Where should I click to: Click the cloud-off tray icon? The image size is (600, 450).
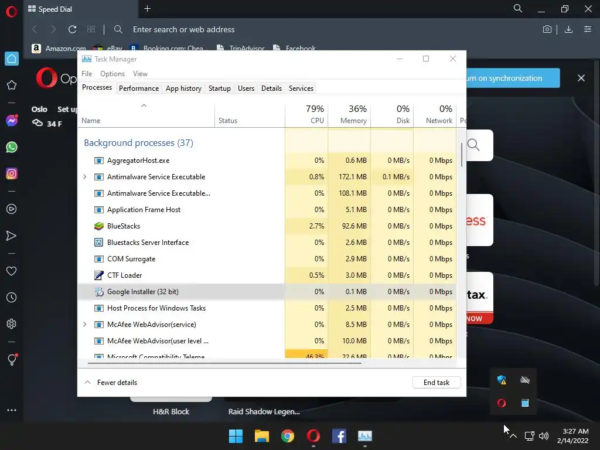(525, 380)
